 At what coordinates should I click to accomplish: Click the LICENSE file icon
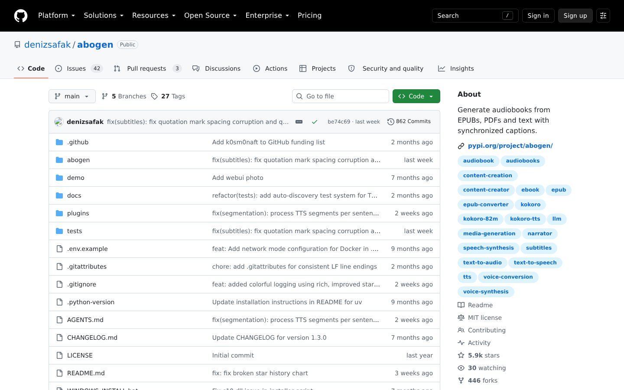(x=59, y=355)
